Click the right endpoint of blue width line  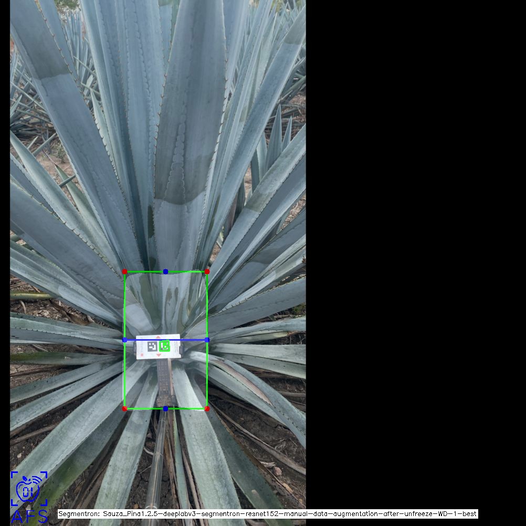tap(207, 340)
